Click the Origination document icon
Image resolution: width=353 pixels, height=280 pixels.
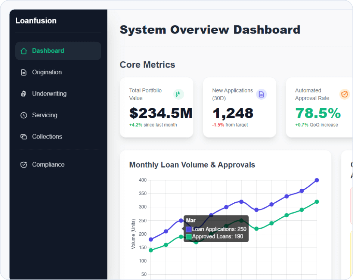pyautogui.click(x=23, y=72)
